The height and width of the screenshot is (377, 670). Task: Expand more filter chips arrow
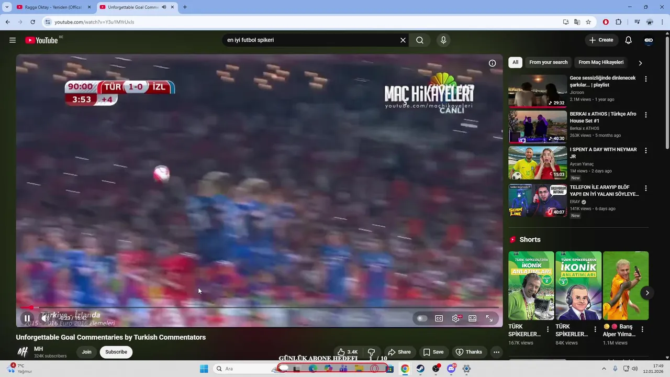(640, 63)
